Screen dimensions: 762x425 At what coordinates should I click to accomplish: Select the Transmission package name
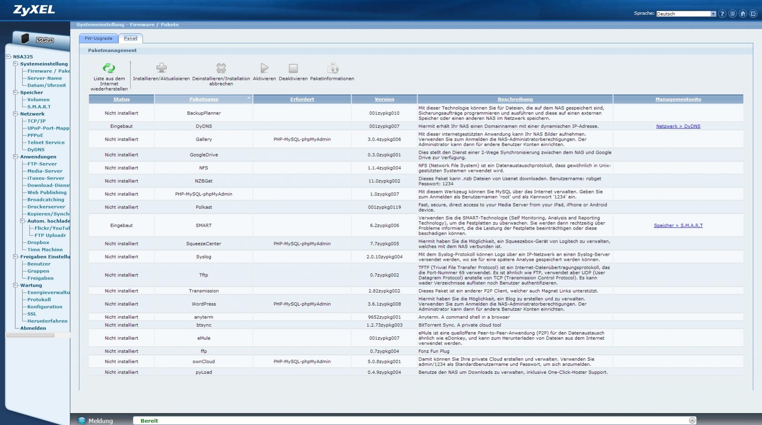(x=204, y=291)
